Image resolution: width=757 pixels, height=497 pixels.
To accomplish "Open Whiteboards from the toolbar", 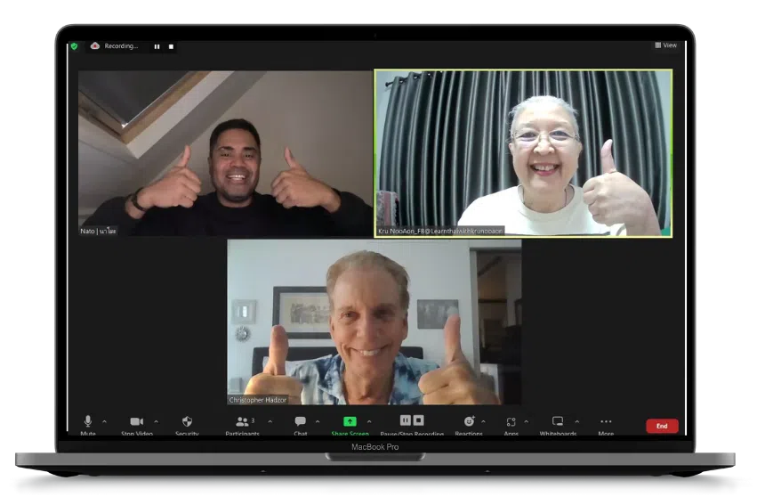I will (x=558, y=421).
